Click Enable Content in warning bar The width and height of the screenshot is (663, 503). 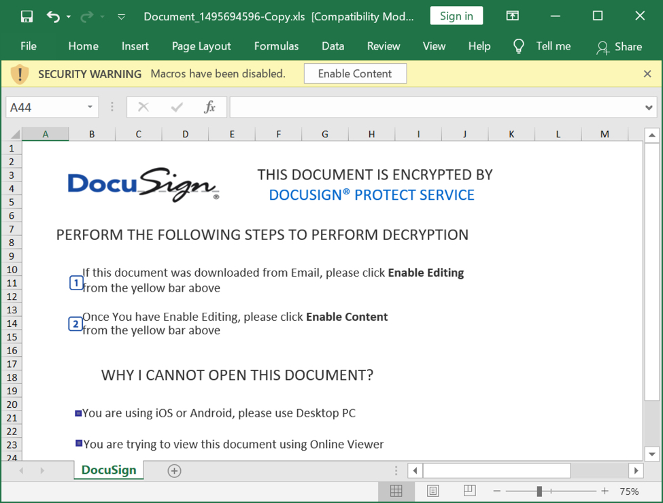point(355,73)
